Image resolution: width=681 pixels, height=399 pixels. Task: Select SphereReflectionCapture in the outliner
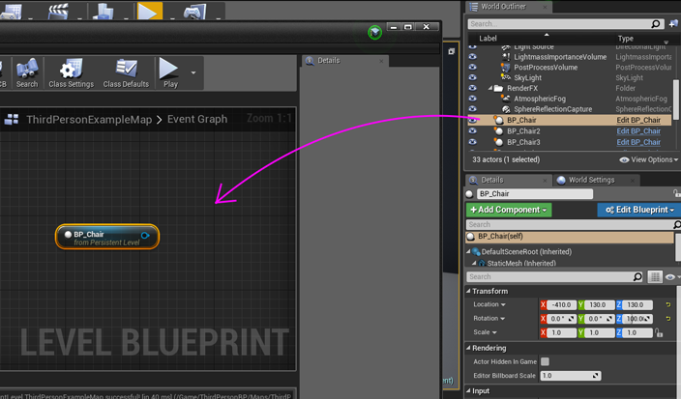553,109
